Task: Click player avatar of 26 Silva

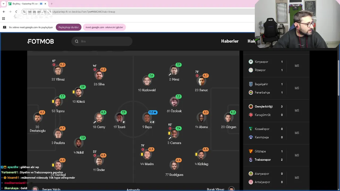Action: click(x=99, y=75)
